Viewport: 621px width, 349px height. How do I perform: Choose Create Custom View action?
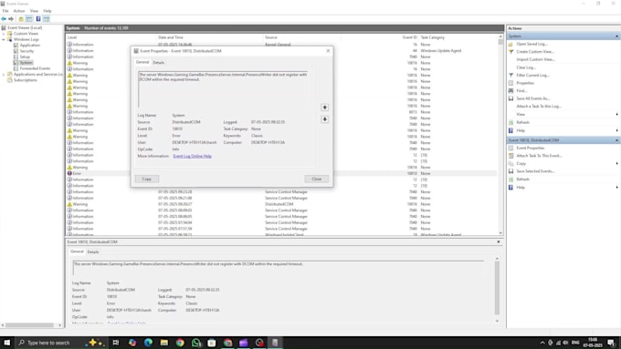[x=535, y=52]
